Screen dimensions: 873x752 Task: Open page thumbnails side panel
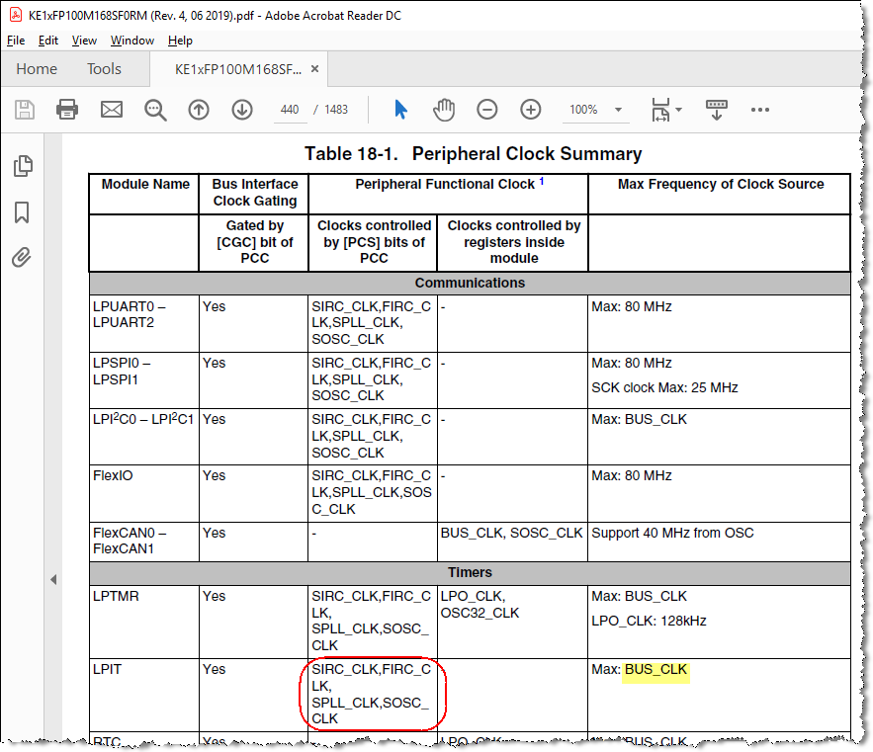pos(23,166)
